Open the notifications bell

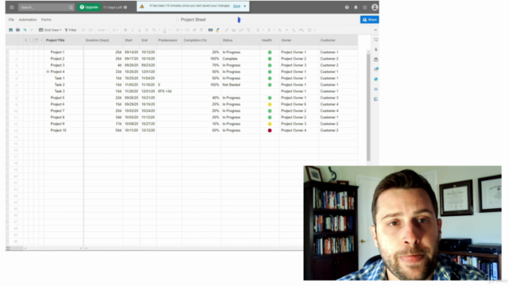pos(356,7)
